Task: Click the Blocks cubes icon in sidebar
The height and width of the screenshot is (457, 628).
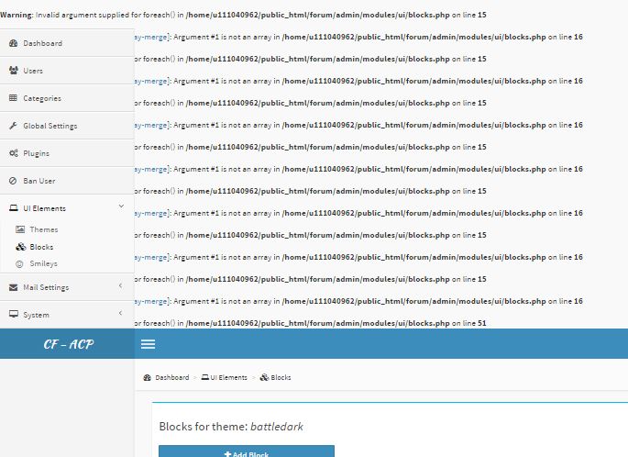Action: (x=20, y=247)
